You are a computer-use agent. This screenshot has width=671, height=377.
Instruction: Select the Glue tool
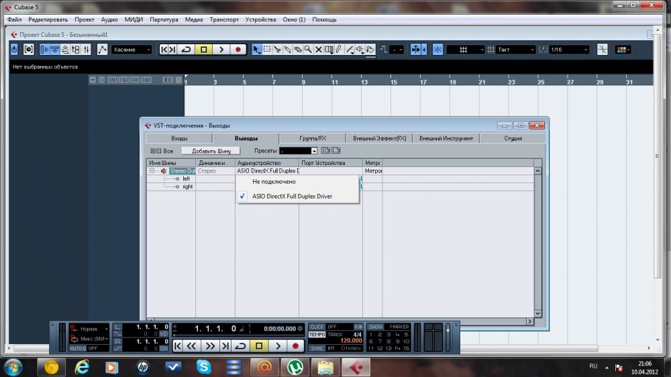coord(288,50)
